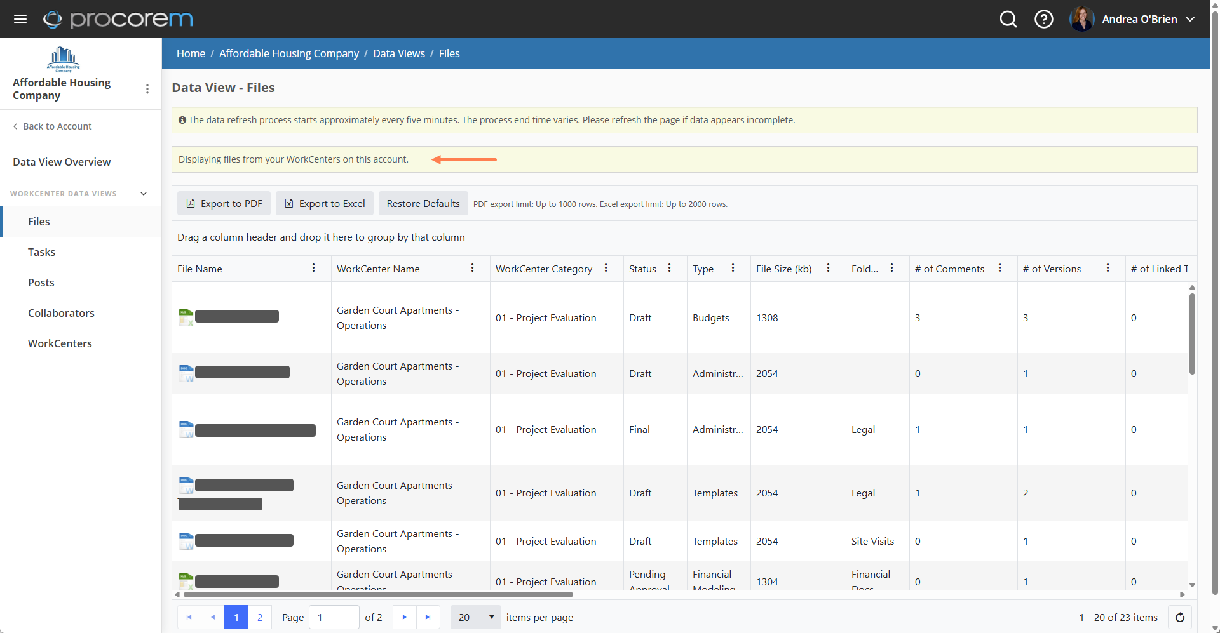Click the Excel file icon in the Budgets row
Image resolution: width=1220 pixels, height=633 pixels.
[x=186, y=317]
